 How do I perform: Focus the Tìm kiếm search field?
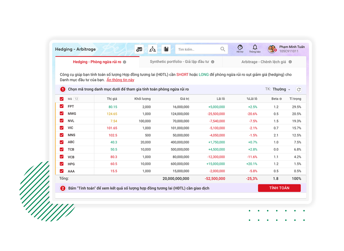point(198,49)
